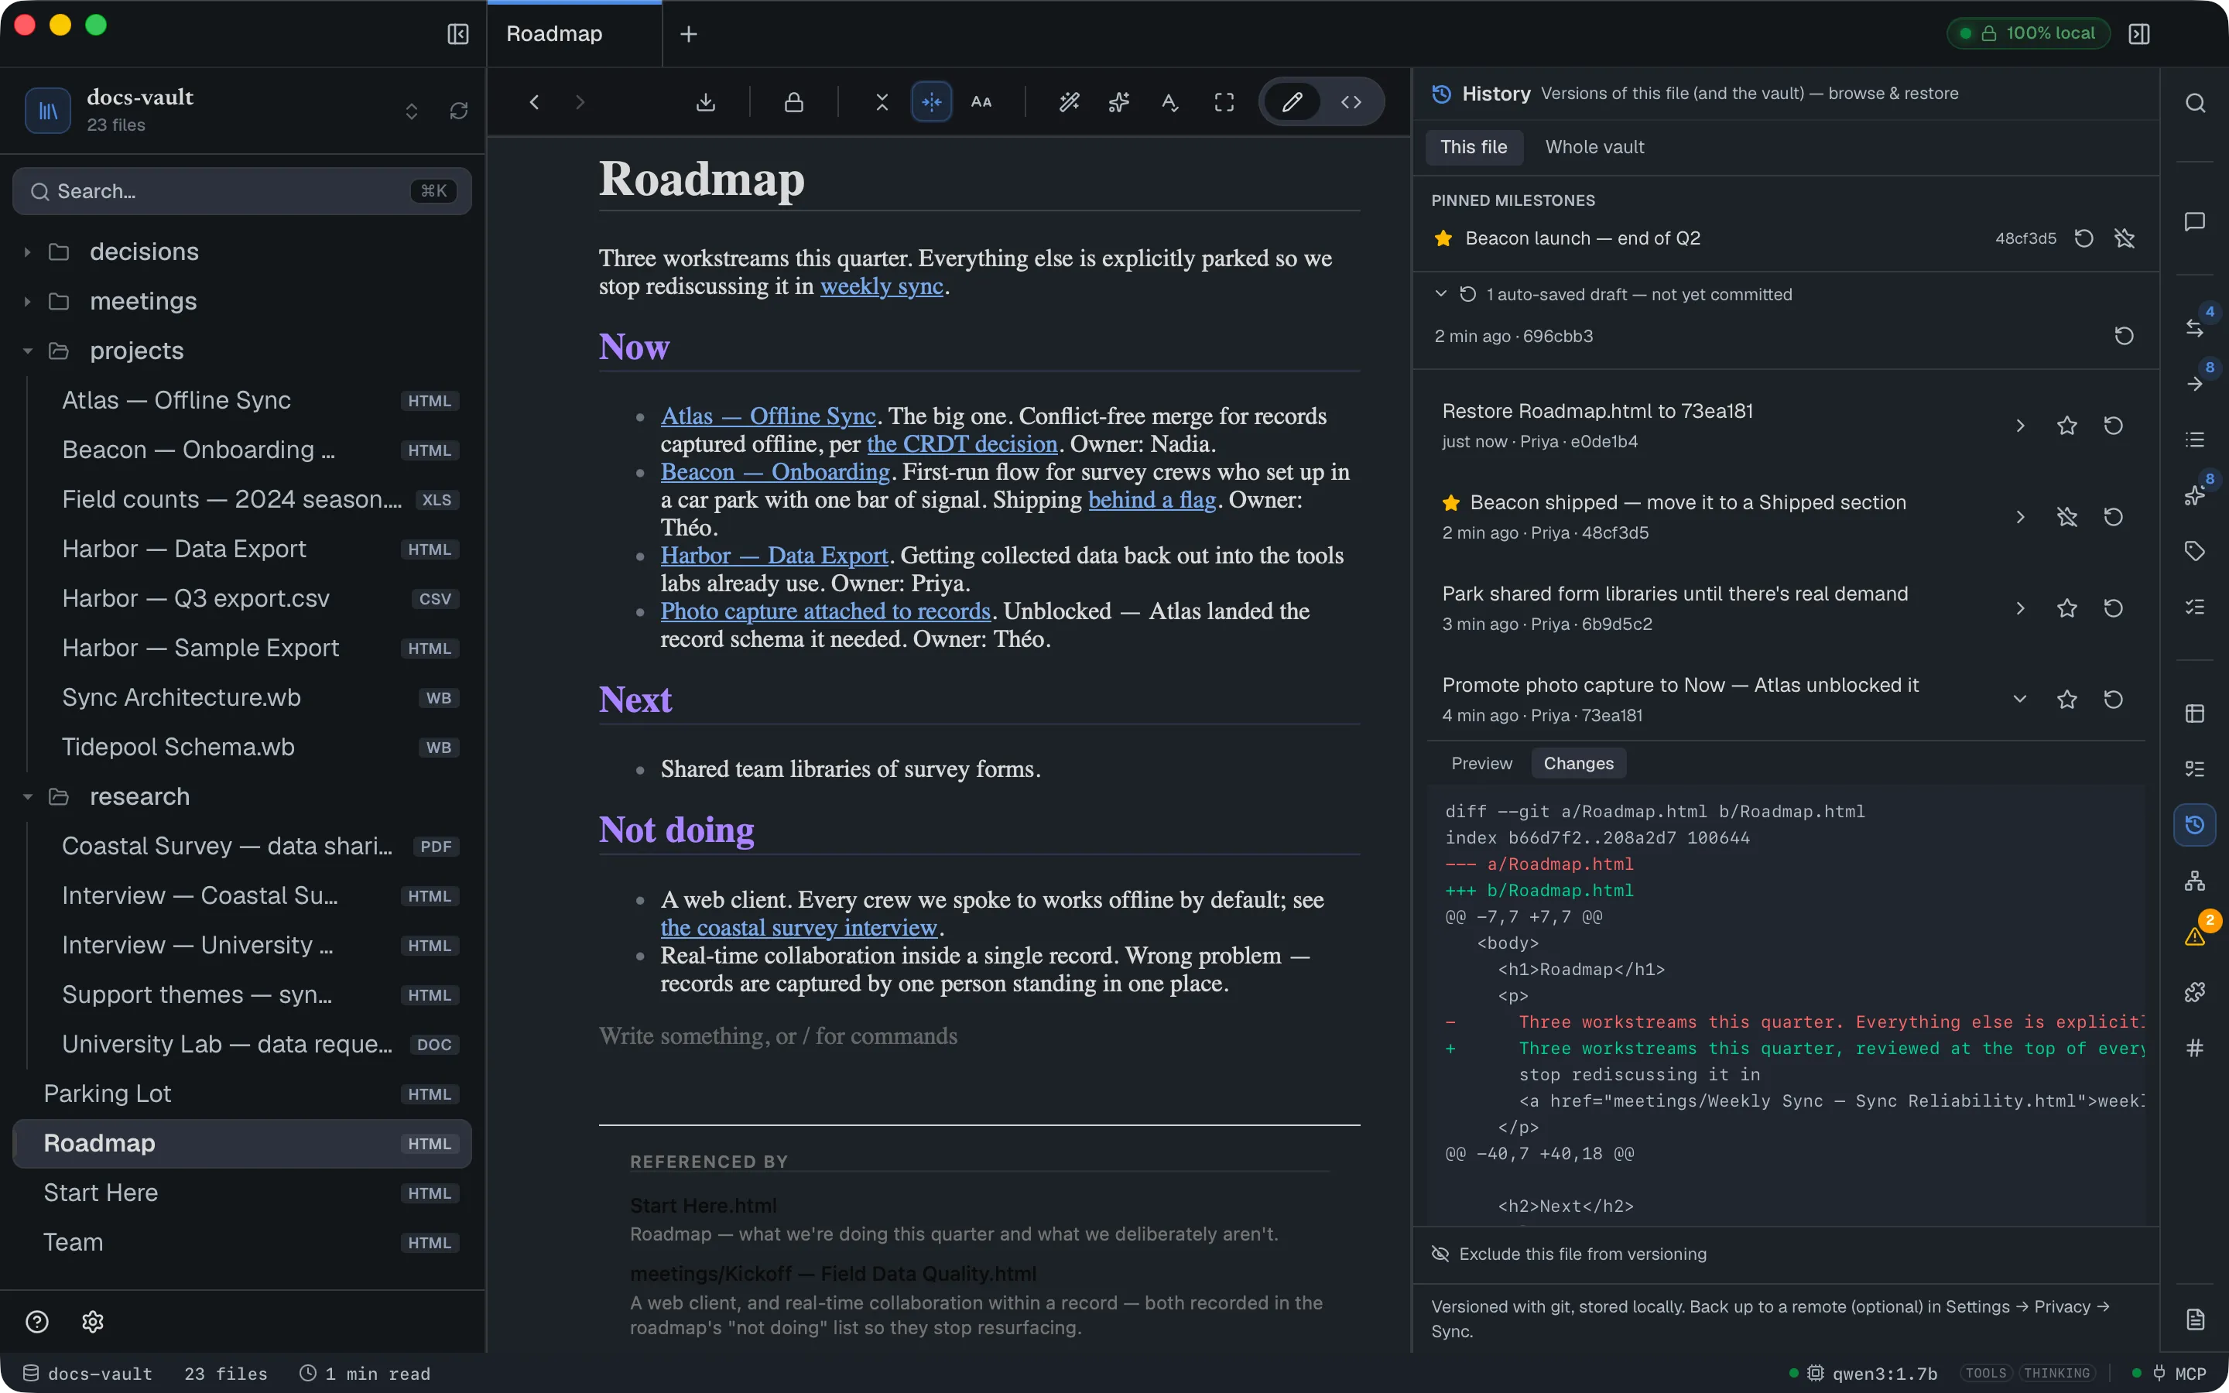This screenshot has height=1393, width=2229.
Task: Open the tags icon in right sidebar
Action: [x=2195, y=551]
